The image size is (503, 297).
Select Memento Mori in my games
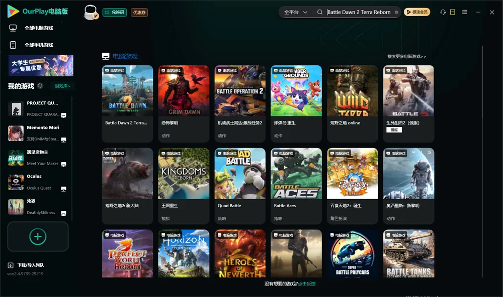38,133
